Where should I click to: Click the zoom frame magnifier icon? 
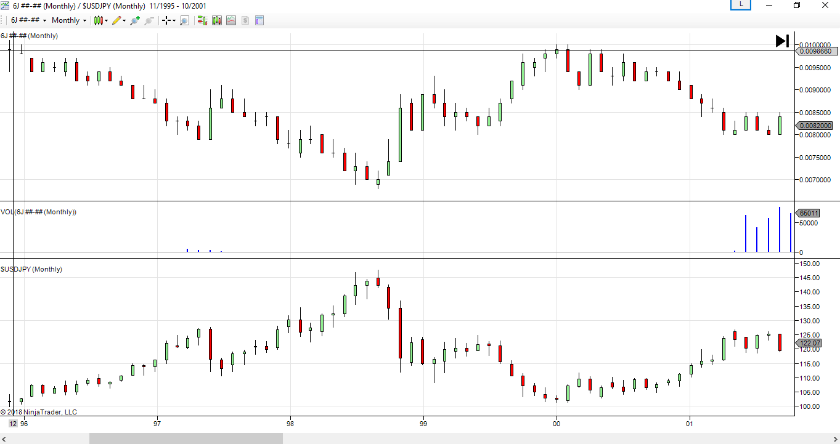pos(184,20)
